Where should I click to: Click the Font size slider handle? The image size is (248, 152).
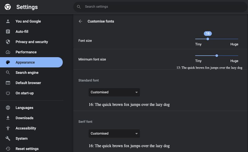point(208,39)
